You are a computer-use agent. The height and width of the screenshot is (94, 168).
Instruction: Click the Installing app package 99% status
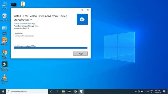(x=25, y=46)
